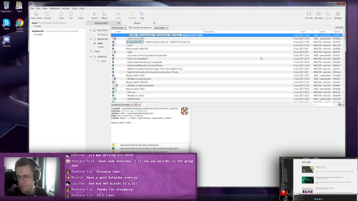Screen dimensions: 358x201
Task: Open Google Chrome desktop shortcut
Action: tap(20, 25)
